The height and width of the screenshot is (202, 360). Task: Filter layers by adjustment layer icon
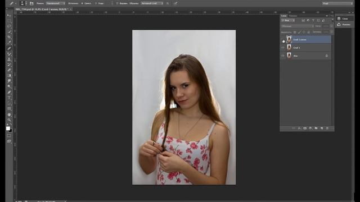tap(308, 20)
